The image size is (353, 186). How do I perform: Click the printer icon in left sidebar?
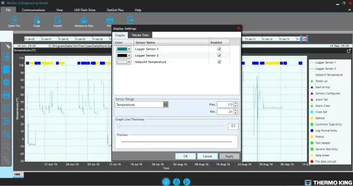6,95
